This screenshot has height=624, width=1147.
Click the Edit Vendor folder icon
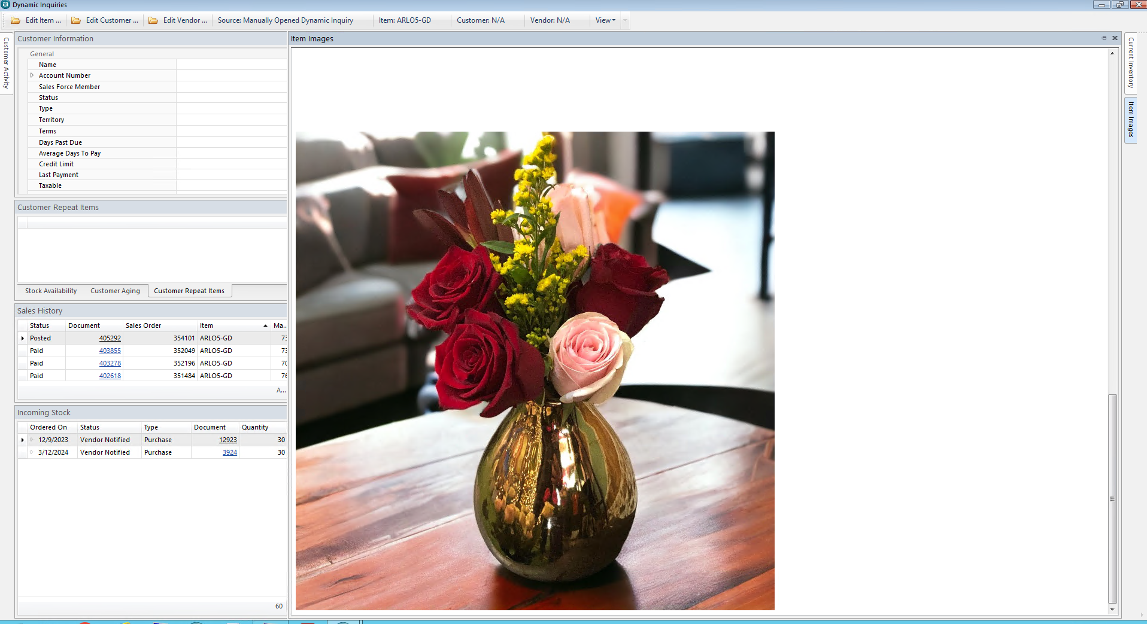153,20
